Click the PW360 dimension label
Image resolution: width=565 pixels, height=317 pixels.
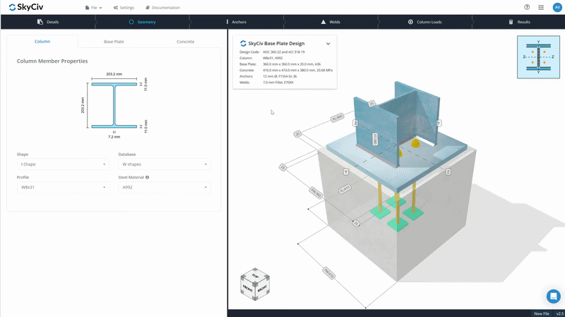coord(316,193)
